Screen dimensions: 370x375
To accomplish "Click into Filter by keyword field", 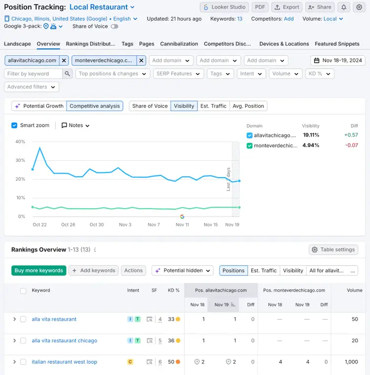I will pyautogui.click(x=33, y=74).
